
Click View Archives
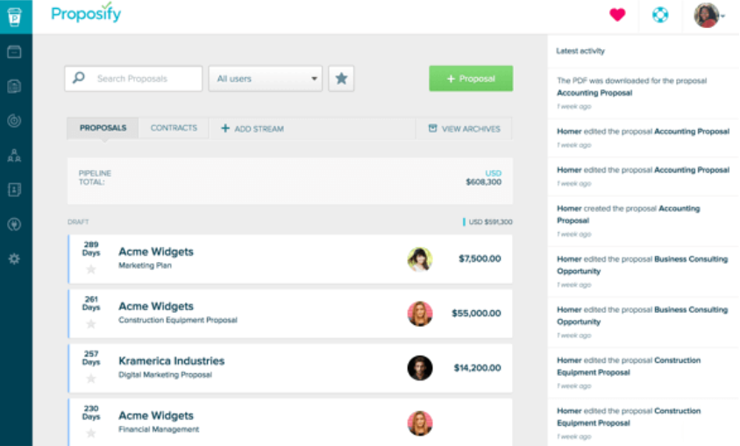click(x=464, y=129)
